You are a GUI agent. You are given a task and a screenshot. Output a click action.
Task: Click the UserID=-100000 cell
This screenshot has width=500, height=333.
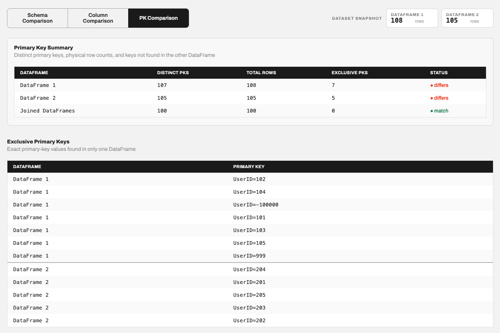pos(256,205)
